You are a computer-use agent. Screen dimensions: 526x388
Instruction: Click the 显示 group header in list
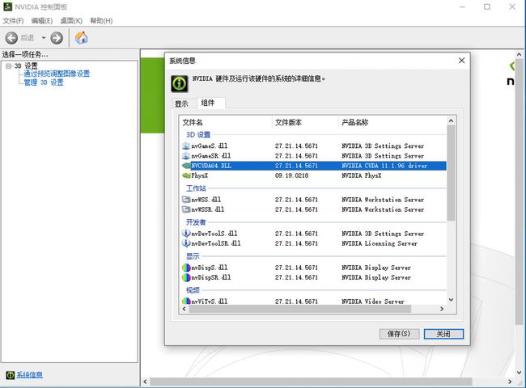193,256
